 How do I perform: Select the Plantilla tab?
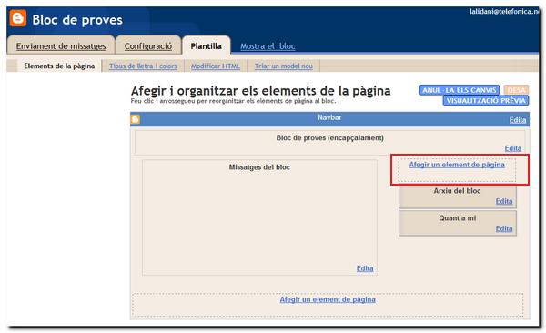pos(207,46)
